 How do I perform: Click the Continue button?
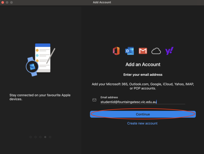coord(143,114)
